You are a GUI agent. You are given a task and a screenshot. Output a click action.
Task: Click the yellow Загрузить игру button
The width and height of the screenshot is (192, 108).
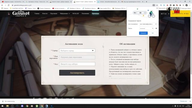coord(180,13)
